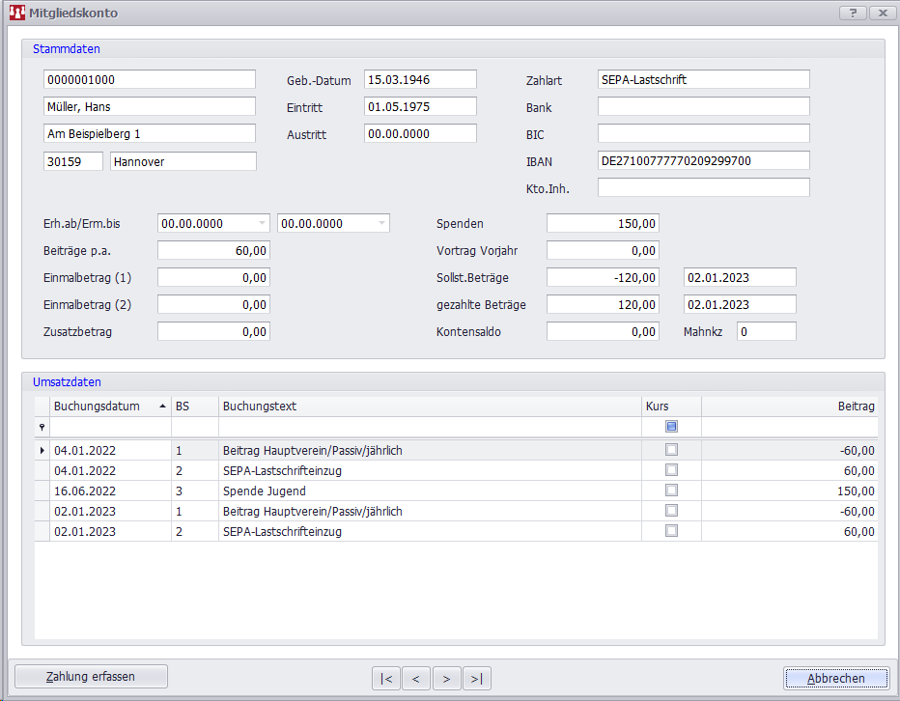900x701 pixels.
Task: Click the help question mark button
Action: [x=853, y=13]
